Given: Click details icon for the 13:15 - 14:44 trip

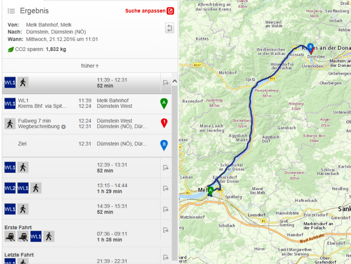Looking at the screenshot, I should coord(166,188).
